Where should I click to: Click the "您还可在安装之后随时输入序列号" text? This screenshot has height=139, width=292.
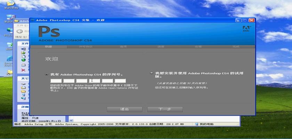(x=181, y=87)
